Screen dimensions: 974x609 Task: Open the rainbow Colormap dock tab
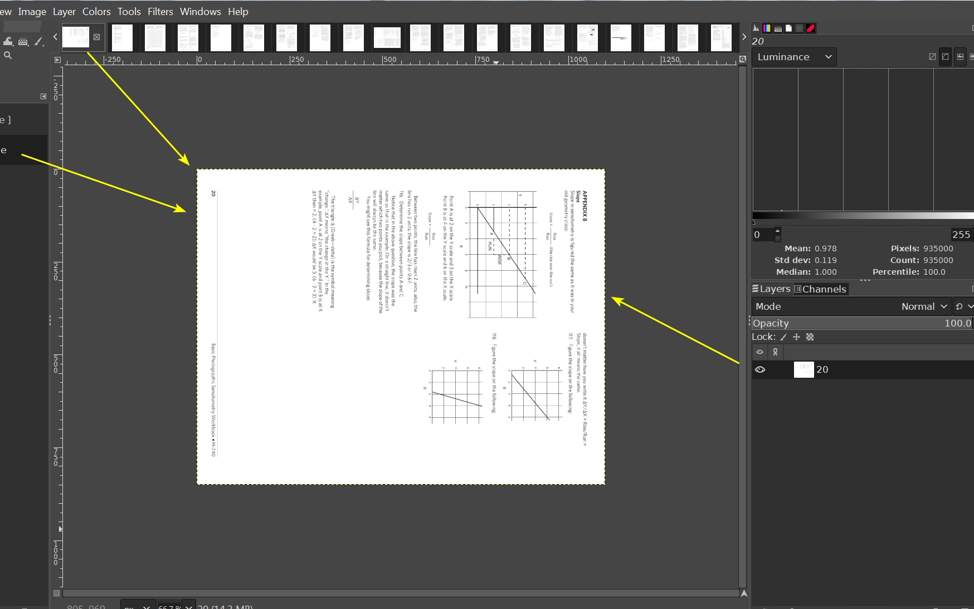(x=767, y=28)
